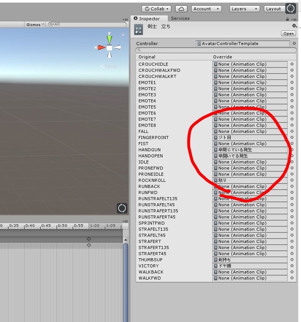Click the timeline vertical scrollbar thumb
The image size is (301, 322).
coord(125,282)
